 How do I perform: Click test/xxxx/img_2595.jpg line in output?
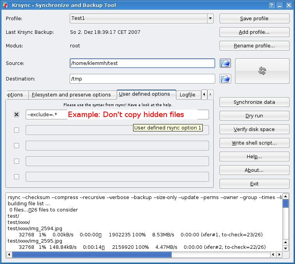point(35,241)
